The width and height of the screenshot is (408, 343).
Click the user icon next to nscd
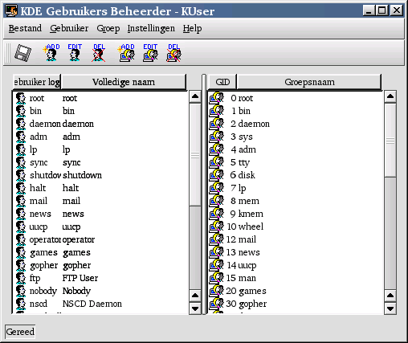pyautogui.click(x=21, y=304)
